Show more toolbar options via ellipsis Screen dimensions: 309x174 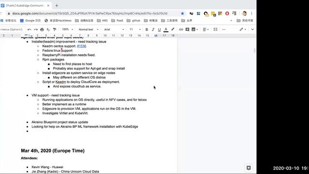tap(224, 29)
